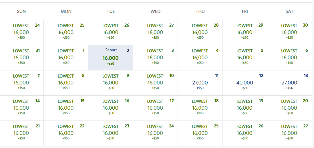Select Saturday 30 lowest fare date
Viewport: 314px width, 148px height.
pyautogui.click(x=289, y=32)
